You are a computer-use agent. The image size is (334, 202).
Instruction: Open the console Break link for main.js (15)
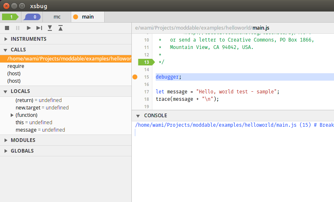(x=234, y=125)
